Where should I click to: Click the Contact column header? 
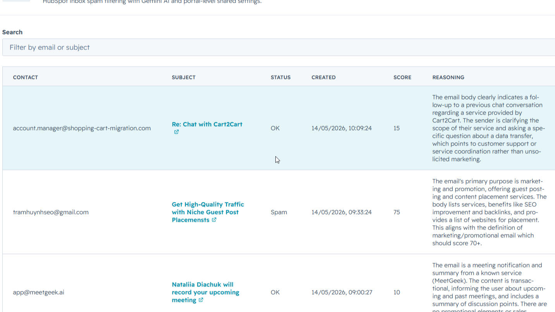[26, 77]
